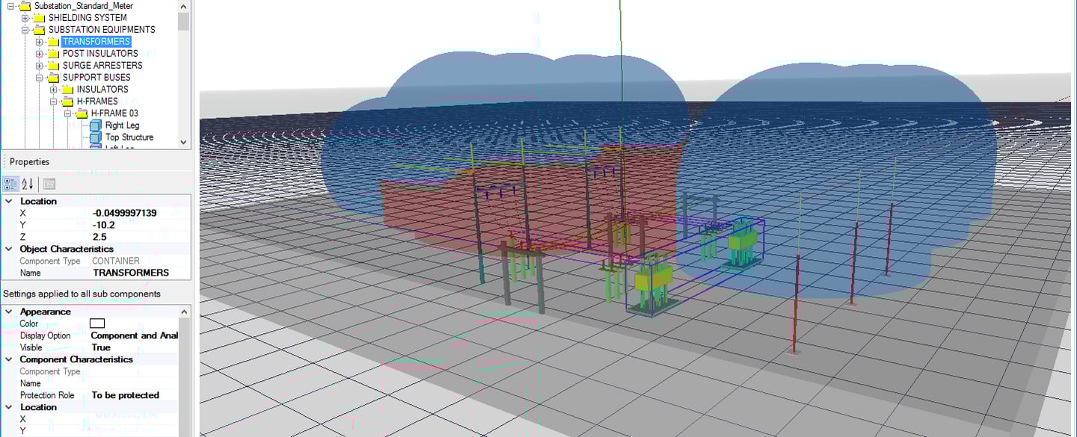
Task: Collapse the Component Characteristics group
Action: pos(9,359)
